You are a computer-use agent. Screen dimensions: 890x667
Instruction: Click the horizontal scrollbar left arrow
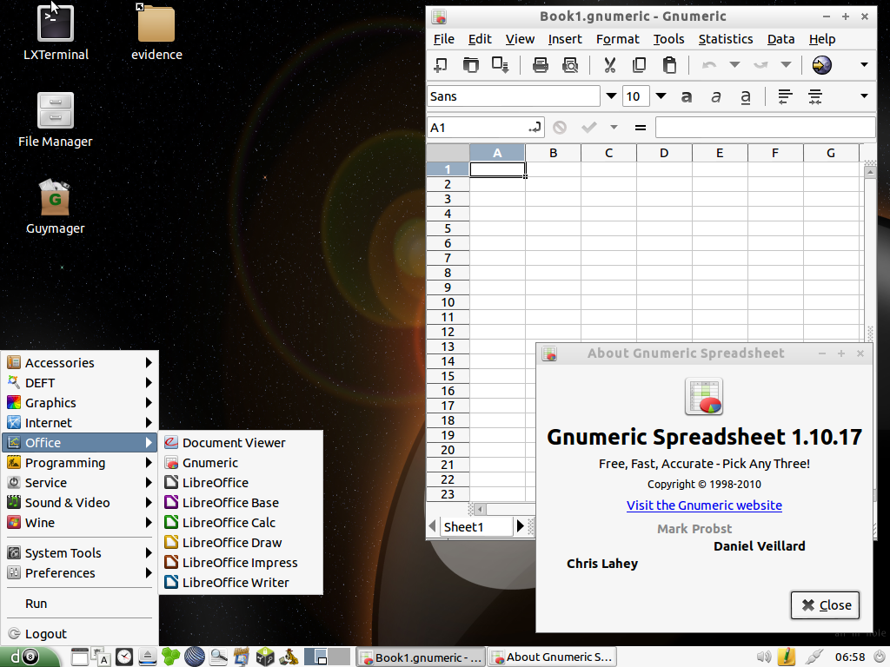tap(480, 509)
